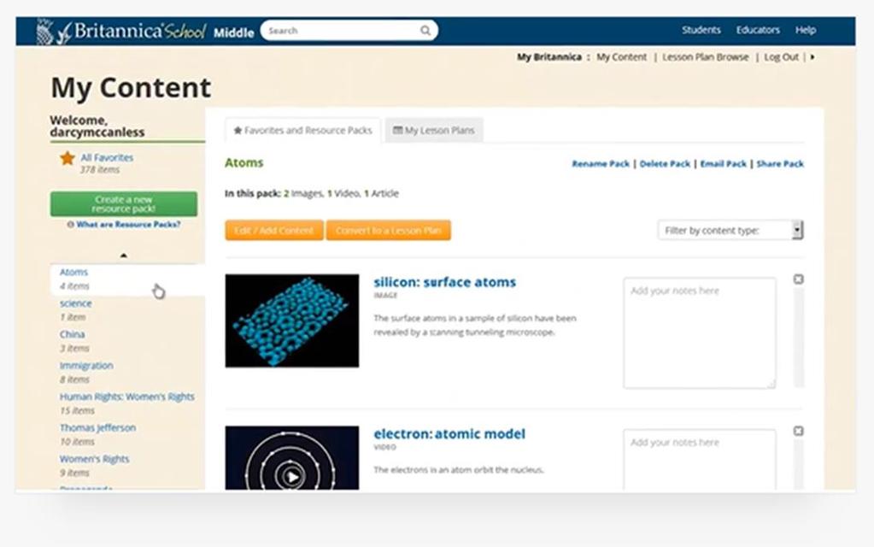The width and height of the screenshot is (874, 547).
Task: Open the Filter by content type dropdown
Action: tap(730, 230)
